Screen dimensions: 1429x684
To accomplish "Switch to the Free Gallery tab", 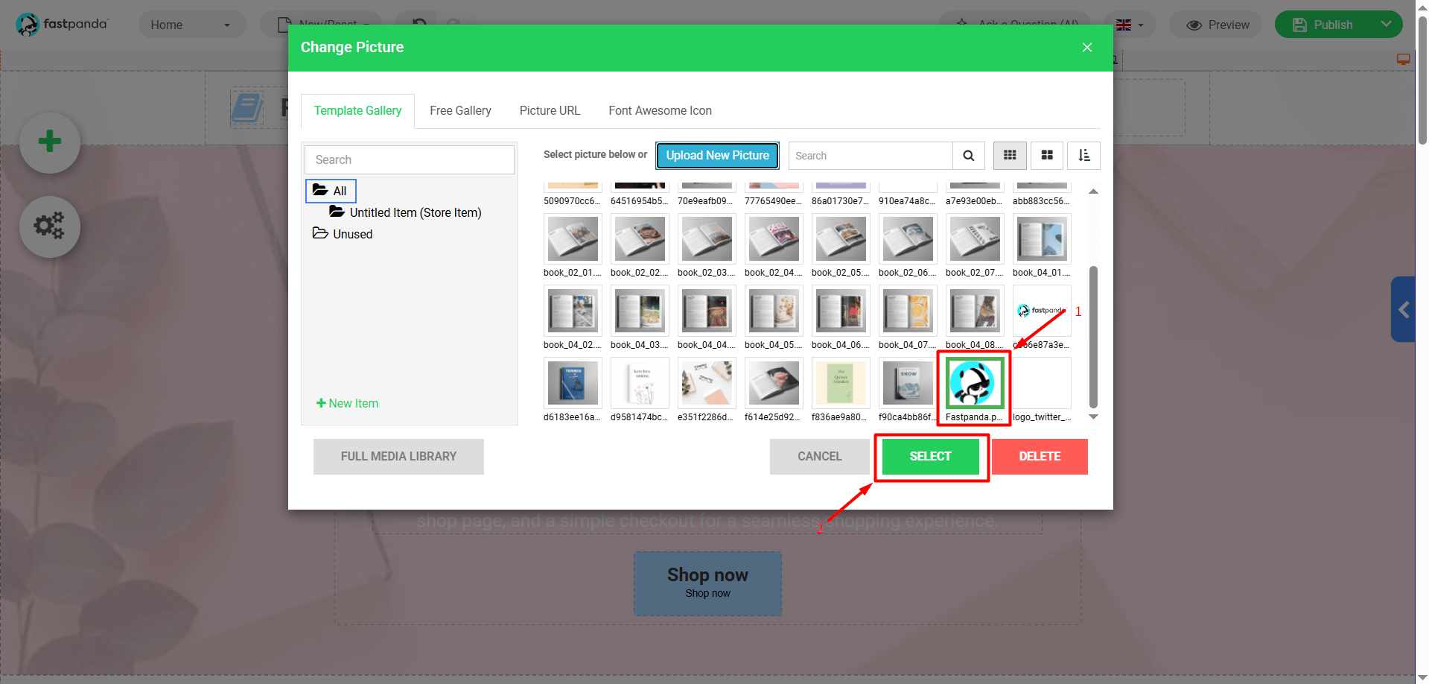I will point(460,111).
